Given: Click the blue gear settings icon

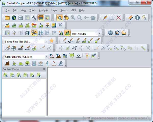Looking at the screenshot, I should (x=117, y=33).
